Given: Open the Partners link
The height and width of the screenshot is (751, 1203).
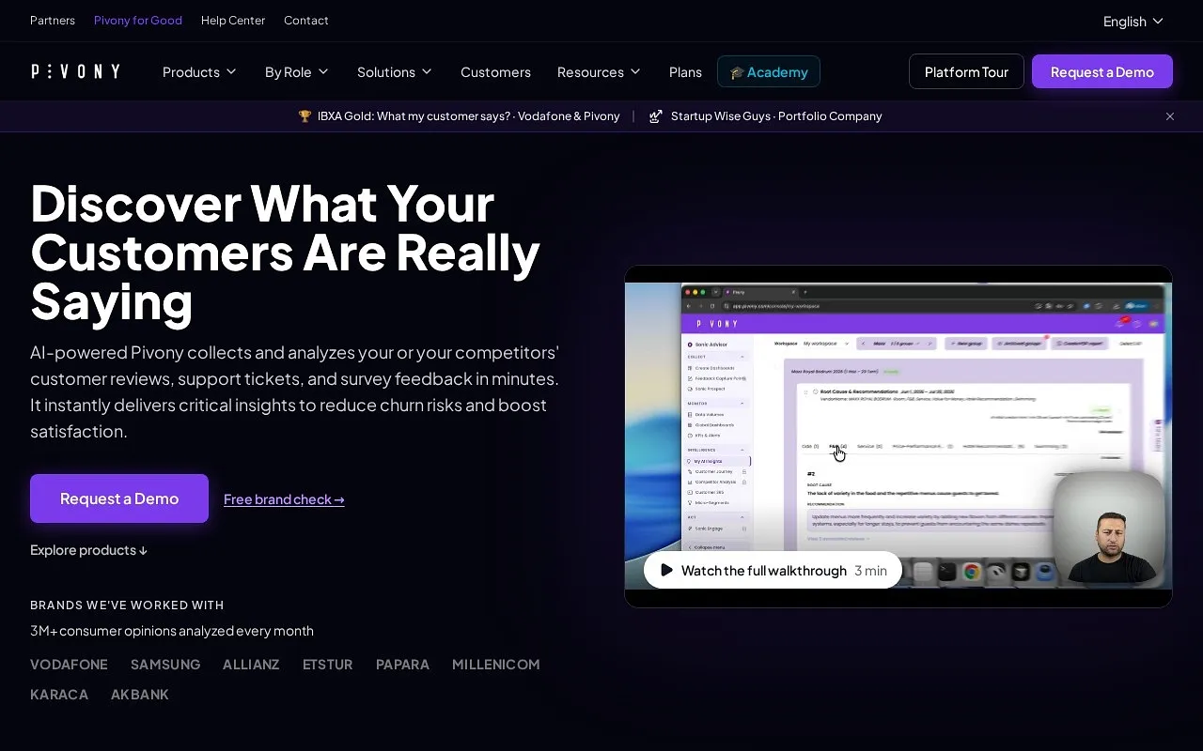Looking at the screenshot, I should tap(53, 20).
